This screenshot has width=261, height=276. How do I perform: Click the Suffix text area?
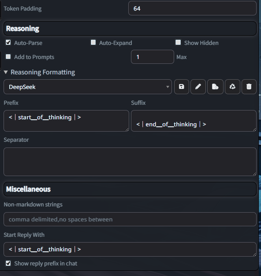194,121
